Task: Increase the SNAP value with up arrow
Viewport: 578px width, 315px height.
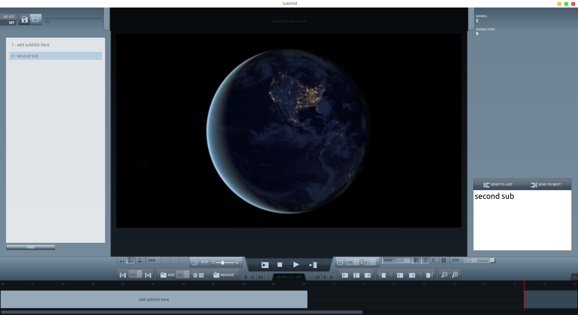Action: [408, 259]
